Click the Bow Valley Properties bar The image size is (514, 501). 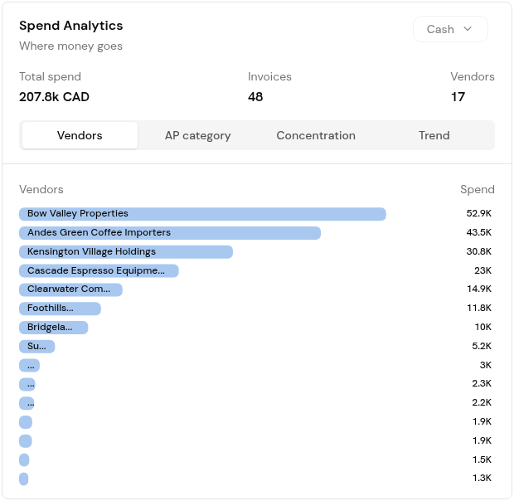pyautogui.click(x=202, y=214)
